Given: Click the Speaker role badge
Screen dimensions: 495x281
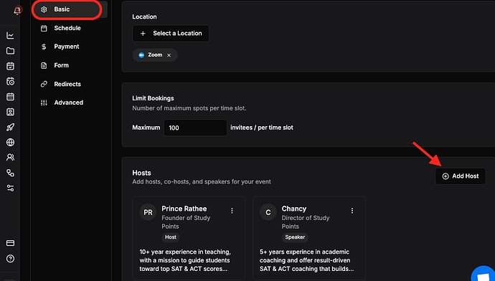Looking at the screenshot, I should click(x=295, y=237).
